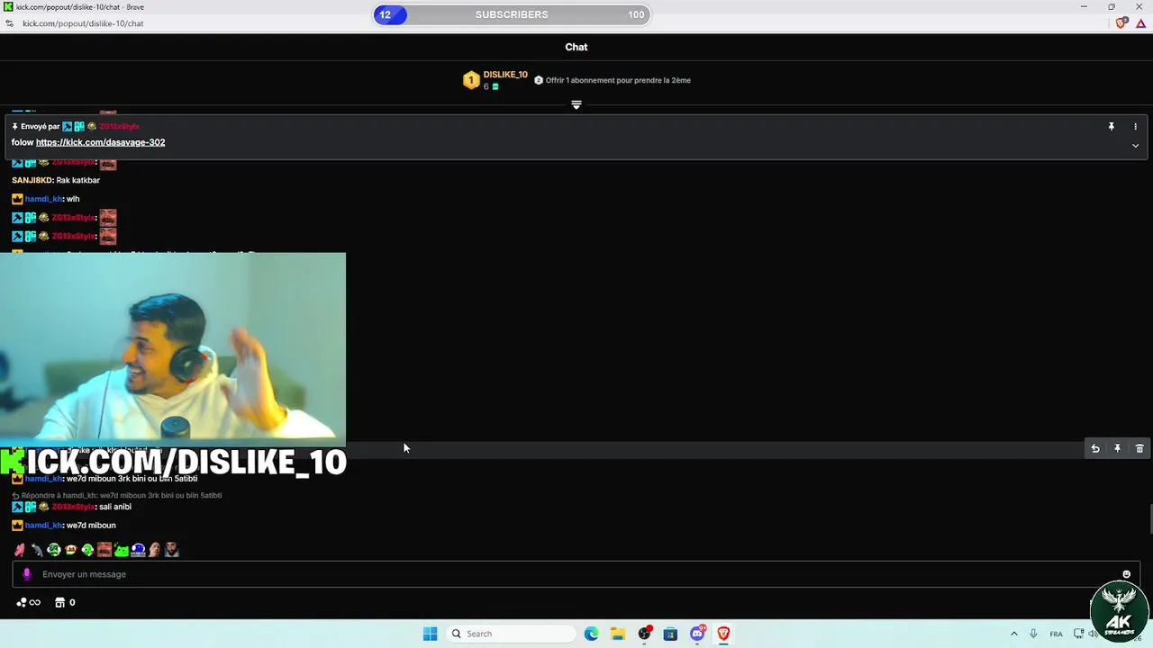Image resolution: width=1153 pixels, height=648 pixels.
Task: Click the Windows taskbar Search box
Action: click(x=511, y=634)
